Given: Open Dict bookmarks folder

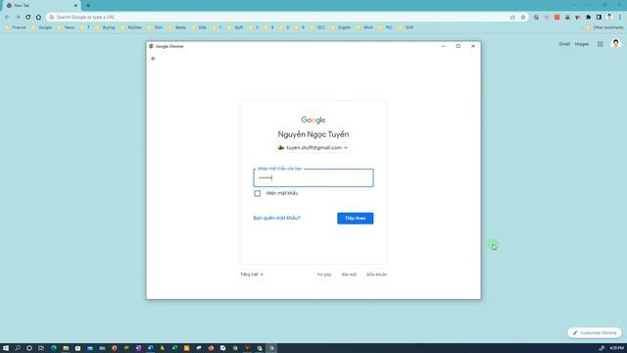Looking at the screenshot, I should tap(155, 27).
